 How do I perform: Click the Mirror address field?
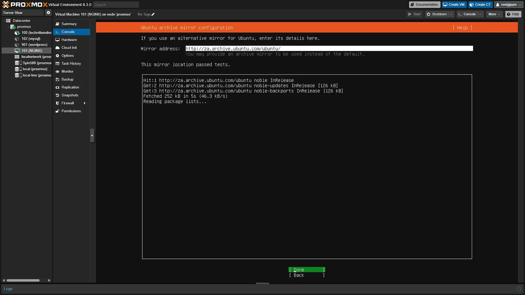329,49
